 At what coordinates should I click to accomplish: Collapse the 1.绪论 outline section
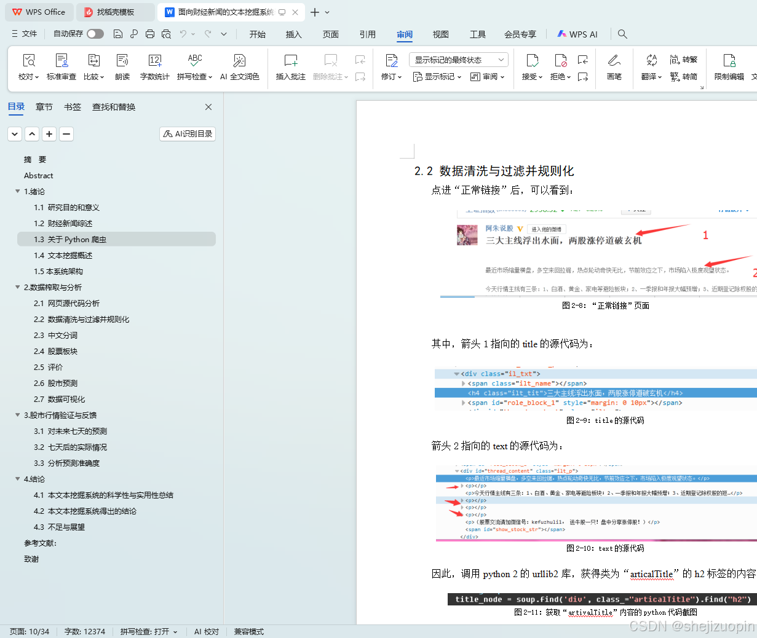click(18, 191)
